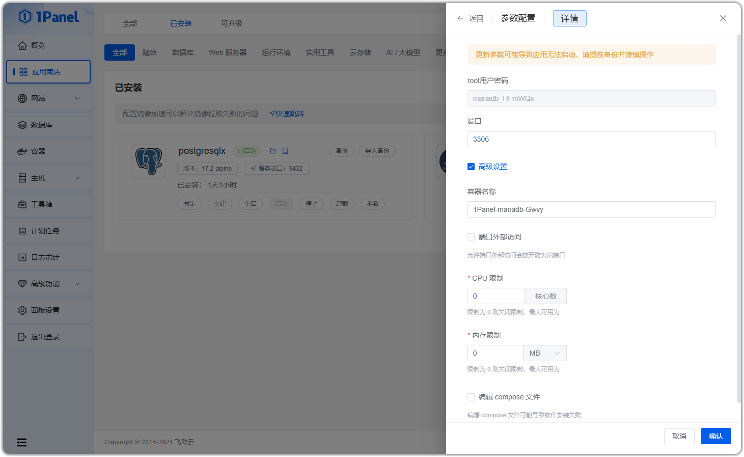
Task: Click the root用户密码 field
Action: tap(591, 98)
